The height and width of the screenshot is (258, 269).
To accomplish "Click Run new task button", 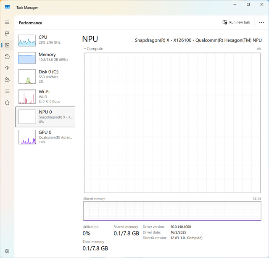I will [236, 22].
